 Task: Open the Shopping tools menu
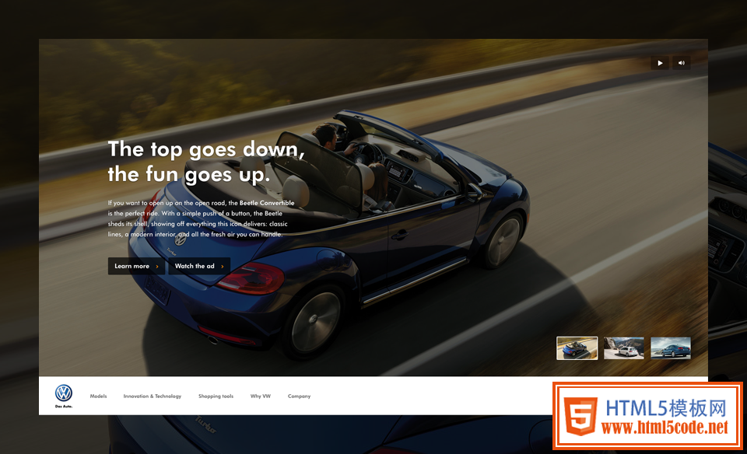(216, 396)
